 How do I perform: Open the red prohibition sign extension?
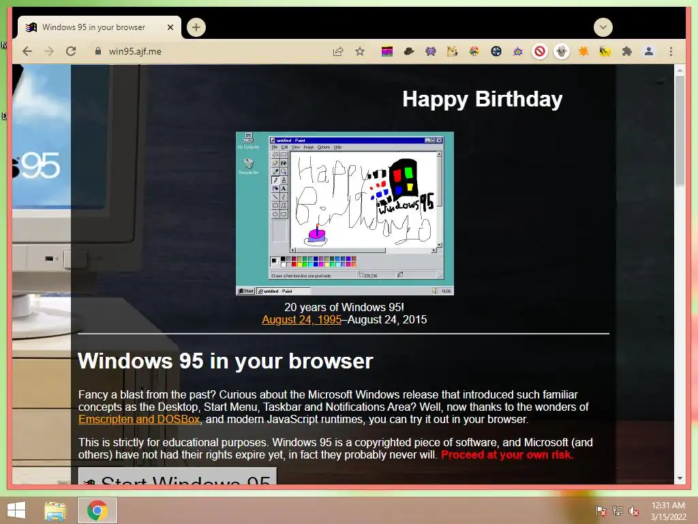click(x=540, y=52)
